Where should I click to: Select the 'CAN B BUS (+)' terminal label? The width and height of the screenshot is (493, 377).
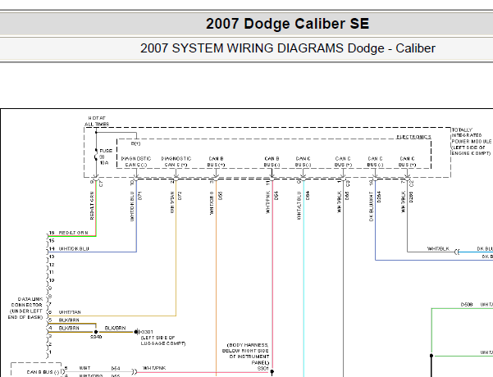(216, 161)
